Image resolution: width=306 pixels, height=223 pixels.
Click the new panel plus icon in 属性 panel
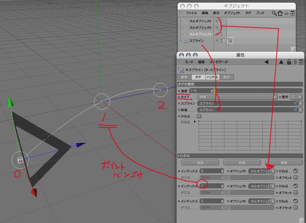(x=301, y=62)
